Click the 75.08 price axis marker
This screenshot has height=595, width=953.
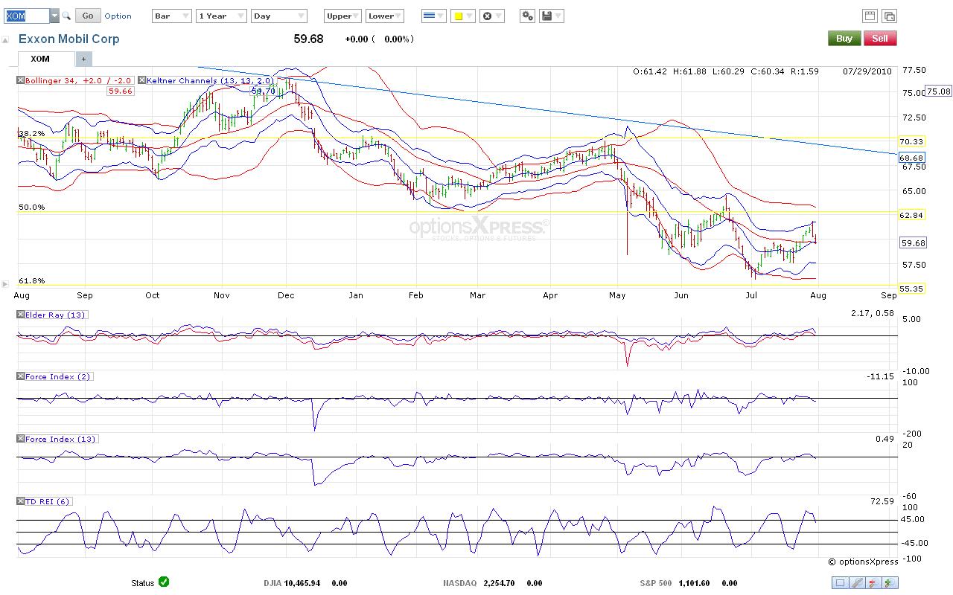(937, 91)
